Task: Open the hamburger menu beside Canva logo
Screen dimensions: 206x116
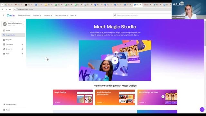Action: (x=4, y=15)
